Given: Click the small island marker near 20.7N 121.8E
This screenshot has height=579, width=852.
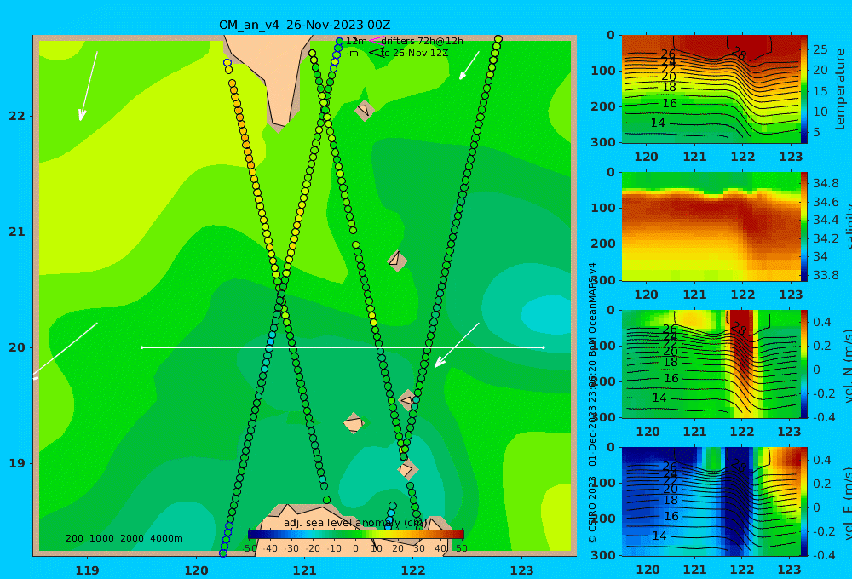Looking at the screenshot, I should [x=397, y=261].
